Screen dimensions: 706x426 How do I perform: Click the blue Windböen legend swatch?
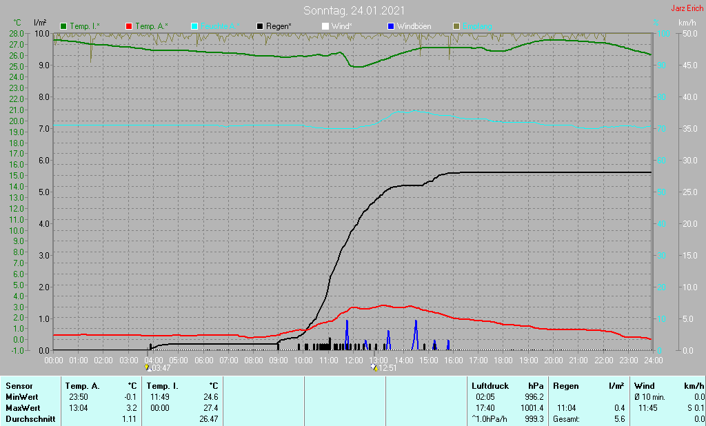[x=391, y=27]
